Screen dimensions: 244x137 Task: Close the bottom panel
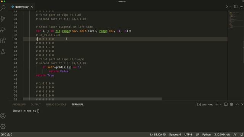coord(242,104)
